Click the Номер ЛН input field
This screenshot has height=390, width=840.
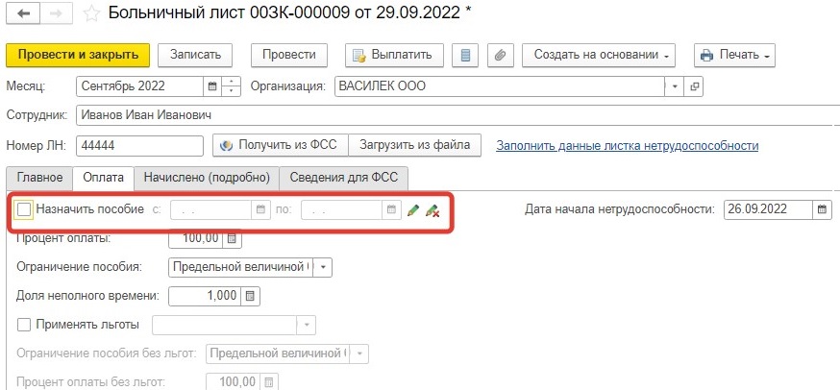[x=139, y=146]
